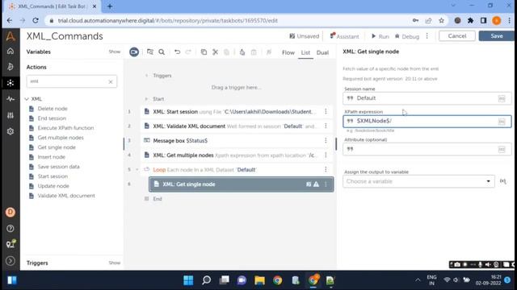Run the bot
The image size is (517, 290).
(380, 36)
